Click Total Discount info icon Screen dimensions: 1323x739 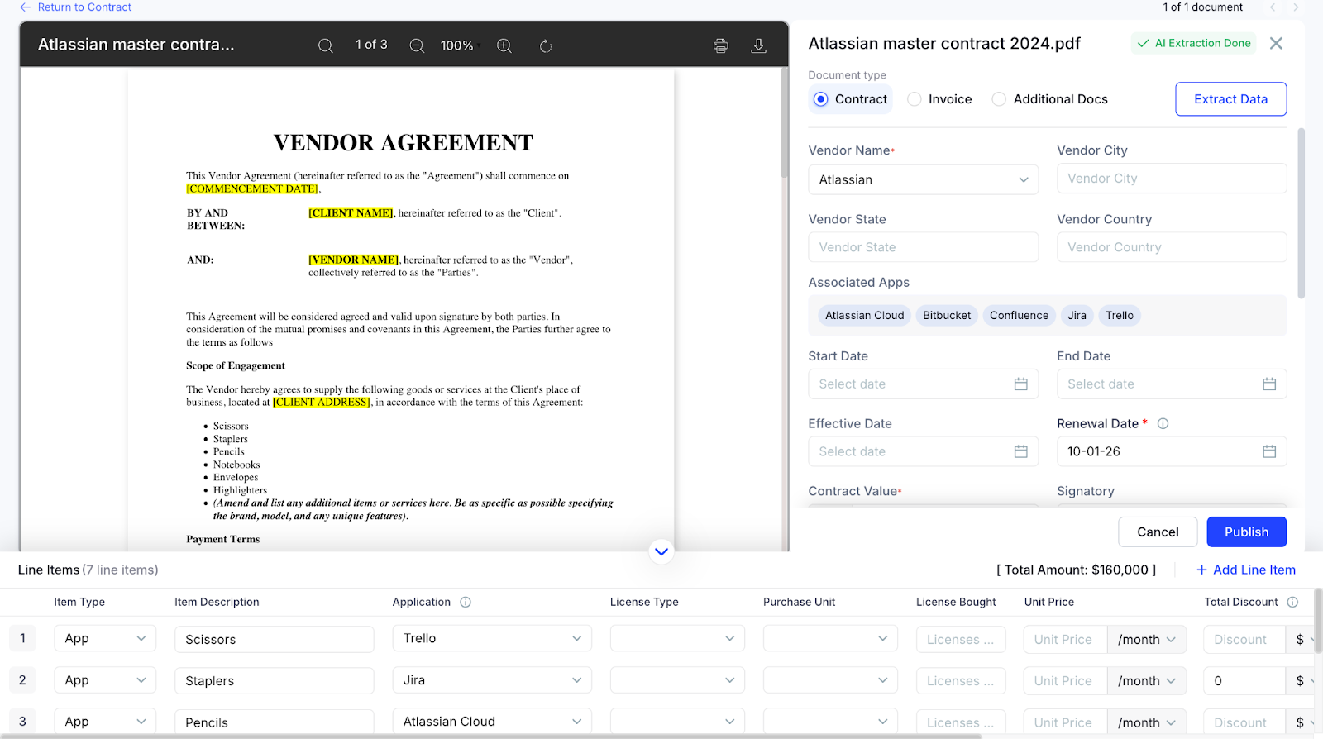click(1292, 602)
